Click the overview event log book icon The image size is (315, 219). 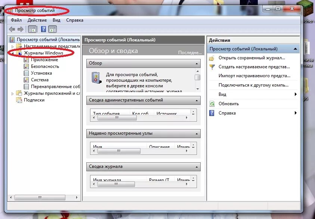coord(96,78)
